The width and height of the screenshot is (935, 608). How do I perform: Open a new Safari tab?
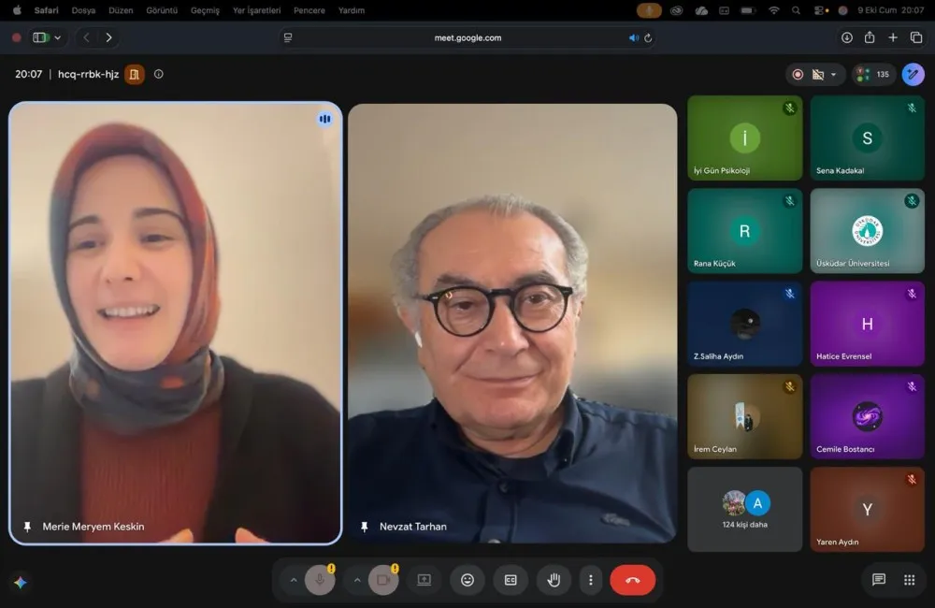click(893, 37)
